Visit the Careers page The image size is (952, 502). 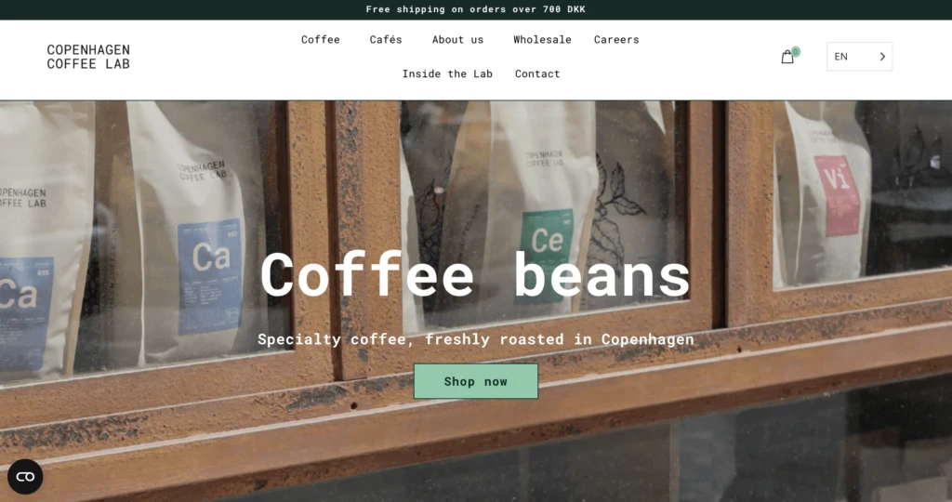coord(616,39)
